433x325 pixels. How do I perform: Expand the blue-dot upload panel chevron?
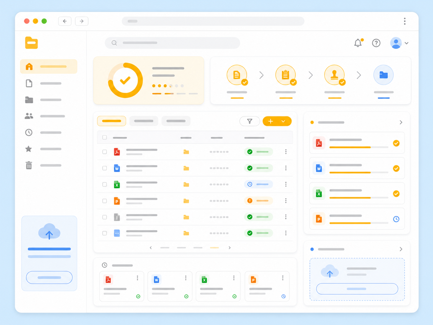pos(401,249)
